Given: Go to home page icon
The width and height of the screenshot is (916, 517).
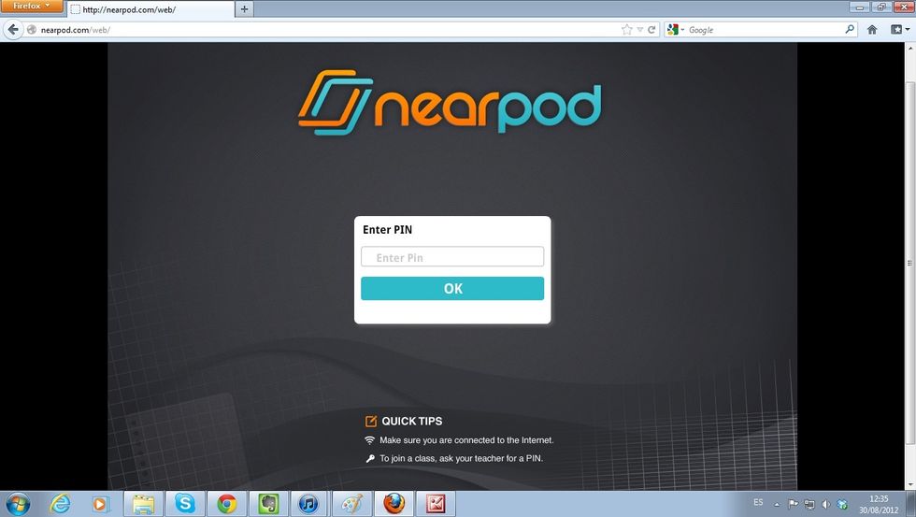Looking at the screenshot, I should 872,30.
